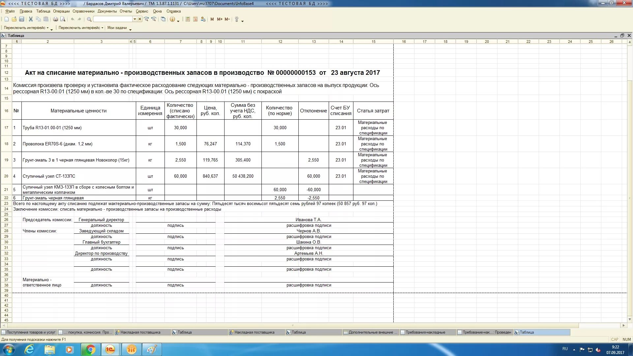The width and height of the screenshot is (633, 356).
Task: Select the sum cell 50 438,200
Action: tap(243, 176)
